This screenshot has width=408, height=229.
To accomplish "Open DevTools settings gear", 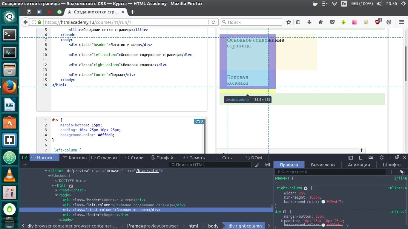I will (381, 157).
